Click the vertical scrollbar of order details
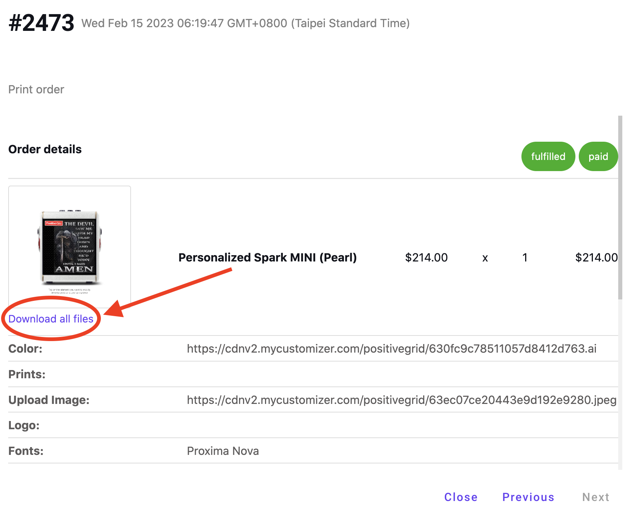Image resolution: width=629 pixels, height=517 pixels. (620, 207)
